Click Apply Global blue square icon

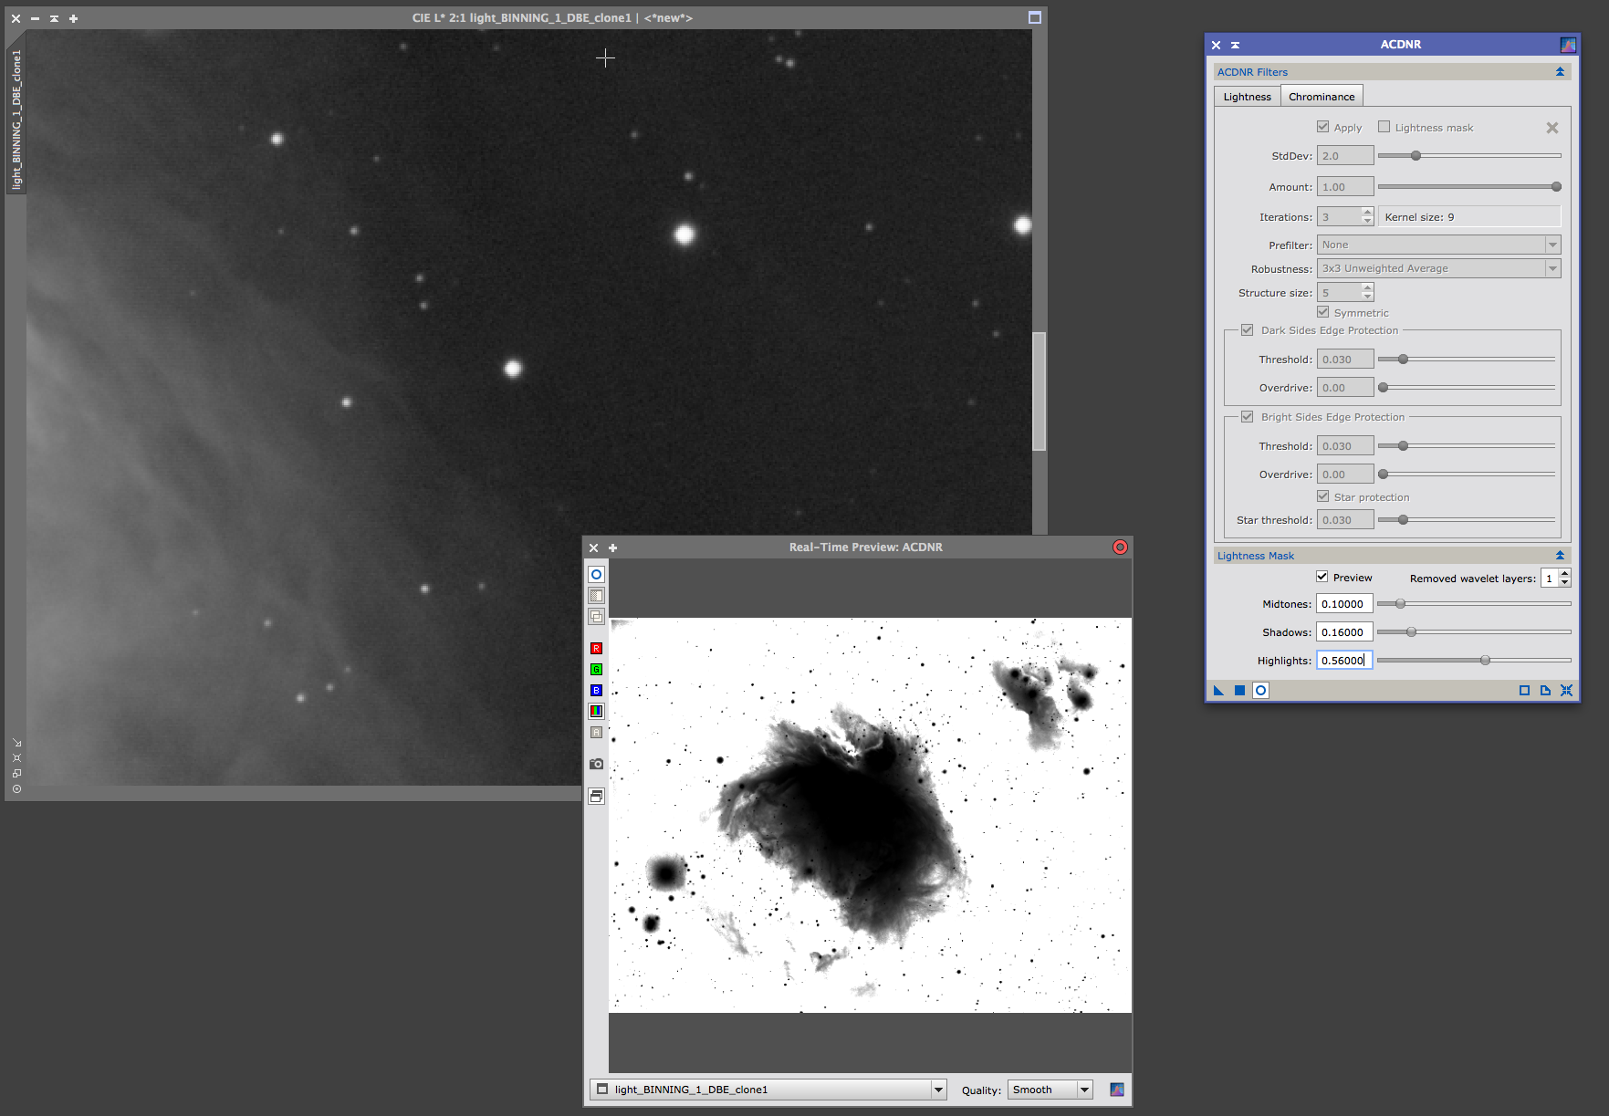pyautogui.click(x=1239, y=691)
